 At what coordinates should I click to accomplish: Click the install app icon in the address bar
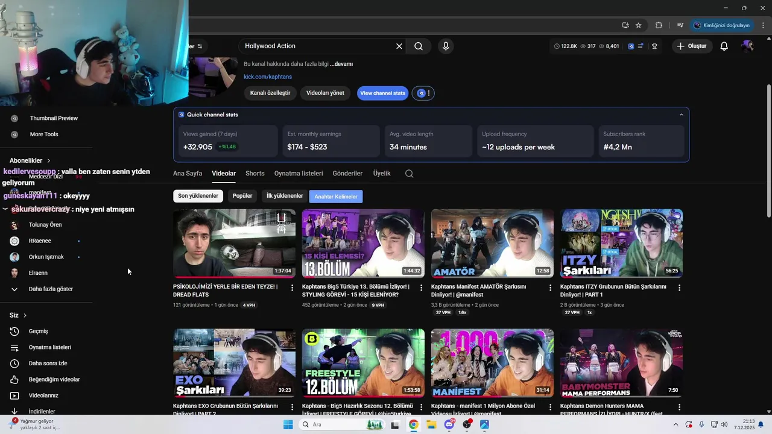tap(625, 25)
